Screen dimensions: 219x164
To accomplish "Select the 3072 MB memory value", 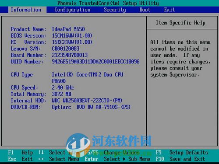I will (61, 94).
